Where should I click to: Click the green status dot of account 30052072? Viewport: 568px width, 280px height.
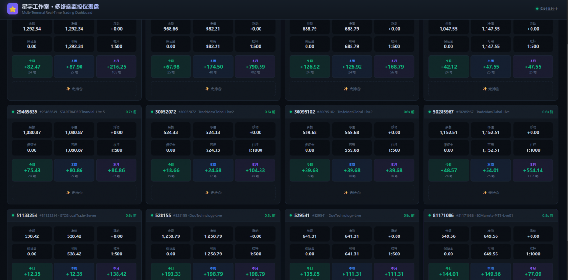point(152,112)
